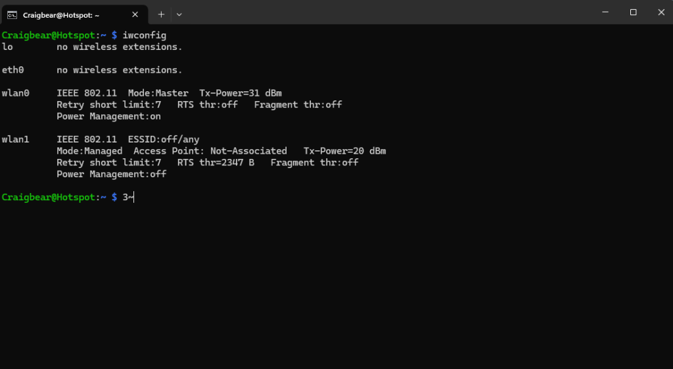673x369 pixels.
Task: Click the Power Management:on line
Action: 108,116
